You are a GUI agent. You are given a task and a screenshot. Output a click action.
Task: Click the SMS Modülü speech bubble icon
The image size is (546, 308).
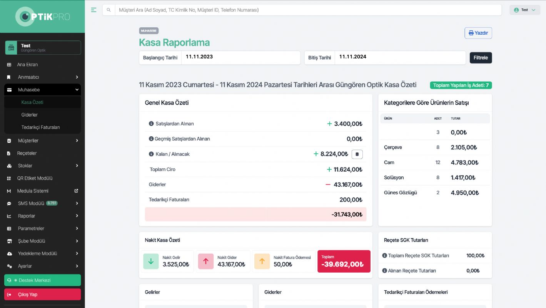9,204
